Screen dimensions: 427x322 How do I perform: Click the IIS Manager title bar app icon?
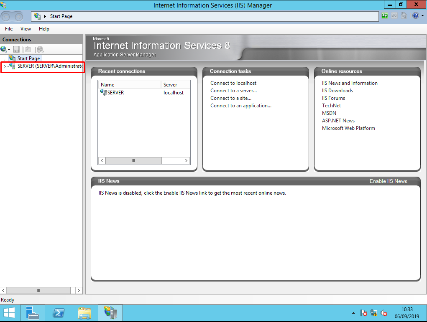[x=3, y=5]
